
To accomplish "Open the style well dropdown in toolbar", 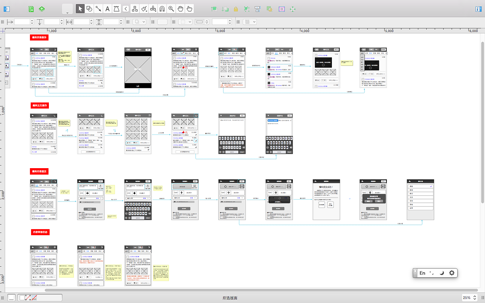I will click(x=67, y=9).
